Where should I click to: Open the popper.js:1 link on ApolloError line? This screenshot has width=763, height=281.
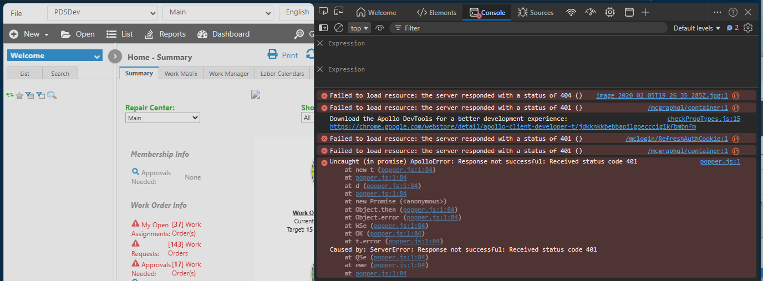click(x=720, y=162)
